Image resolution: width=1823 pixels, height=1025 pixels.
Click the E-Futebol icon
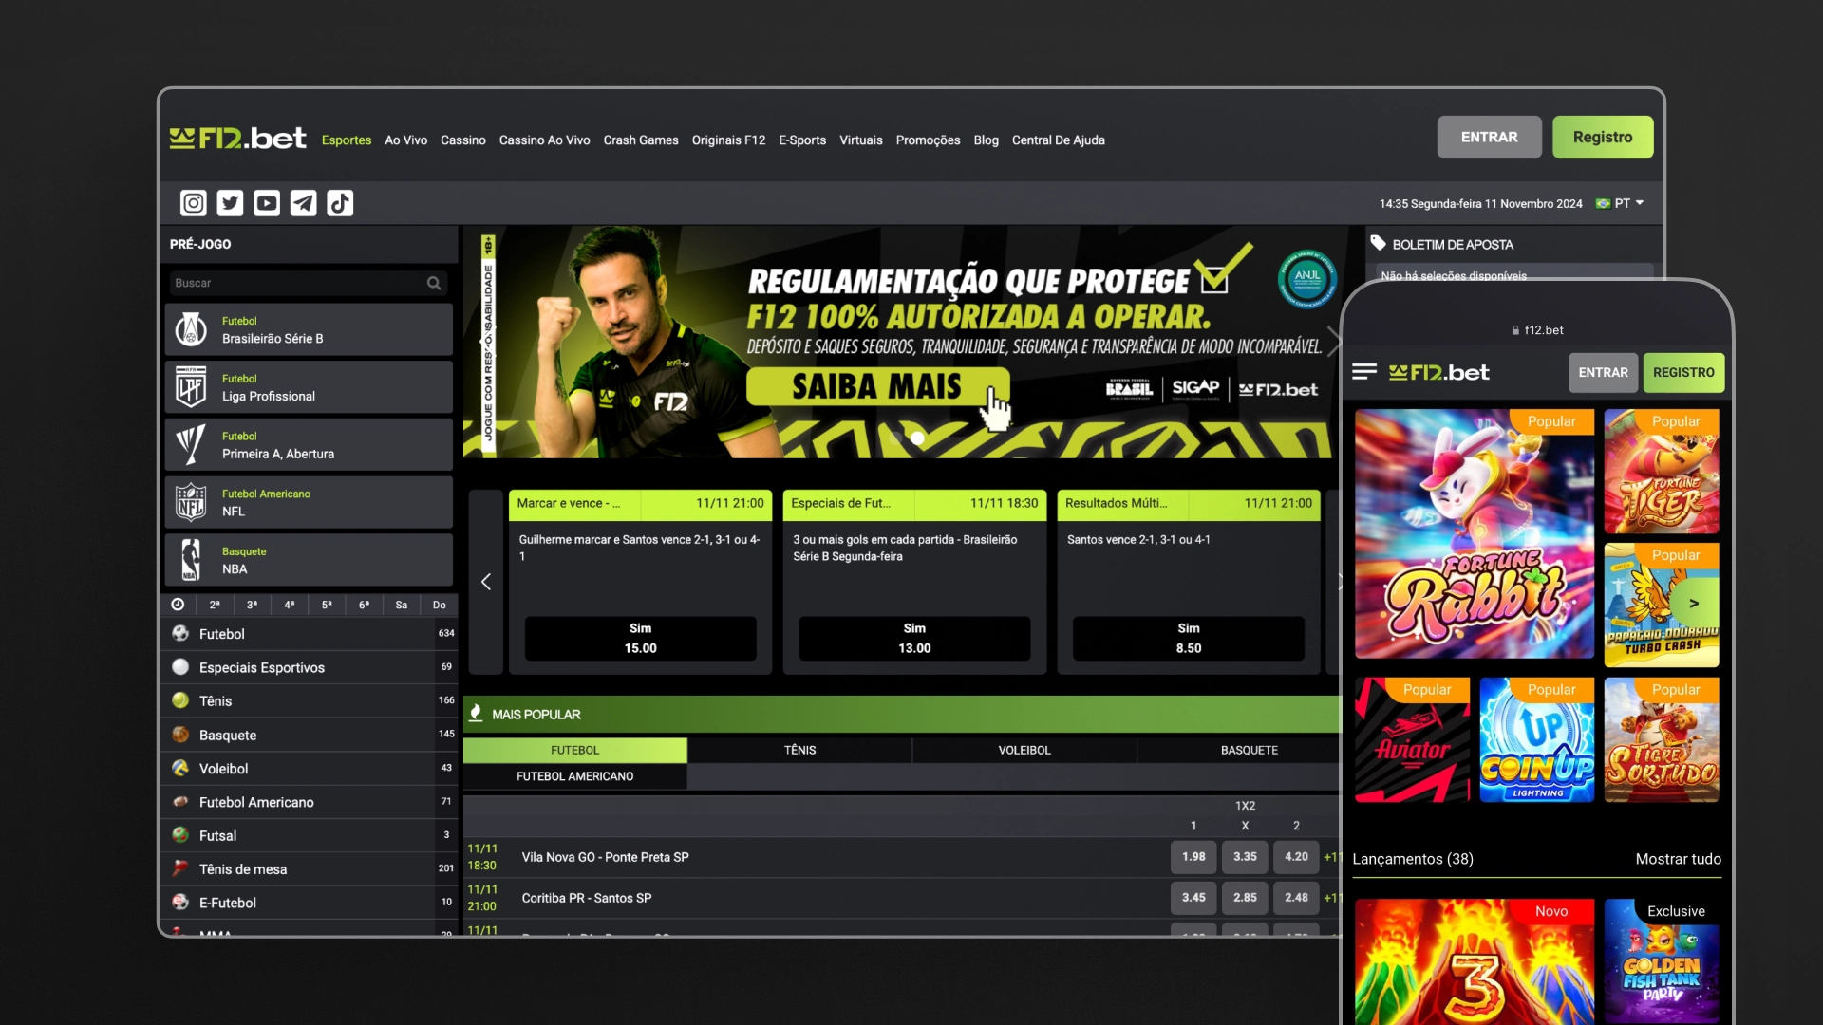(180, 903)
